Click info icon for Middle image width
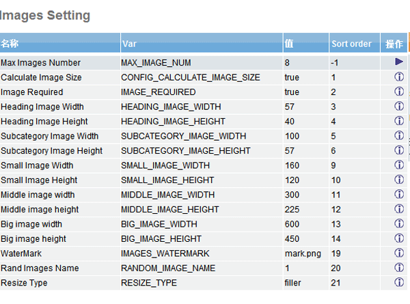The width and height of the screenshot is (410, 304). (399, 195)
